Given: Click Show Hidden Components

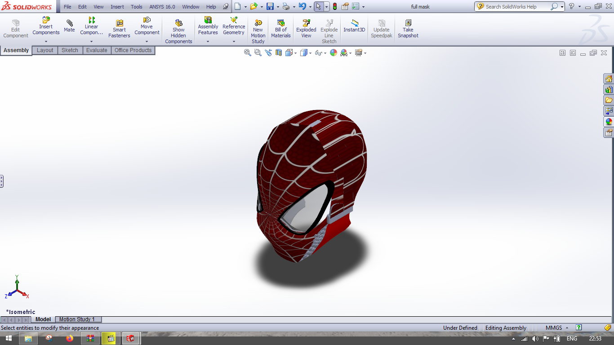Looking at the screenshot, I should [x=178, y=31].
